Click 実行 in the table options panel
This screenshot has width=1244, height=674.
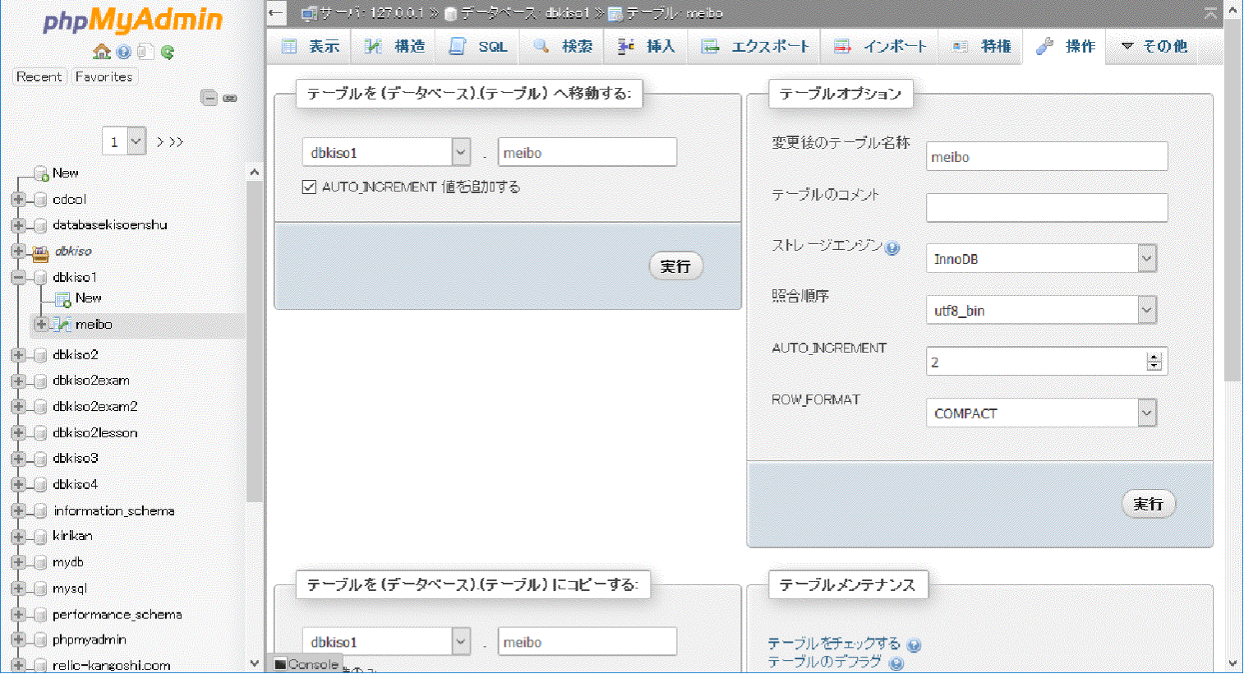coord(1148,504)
